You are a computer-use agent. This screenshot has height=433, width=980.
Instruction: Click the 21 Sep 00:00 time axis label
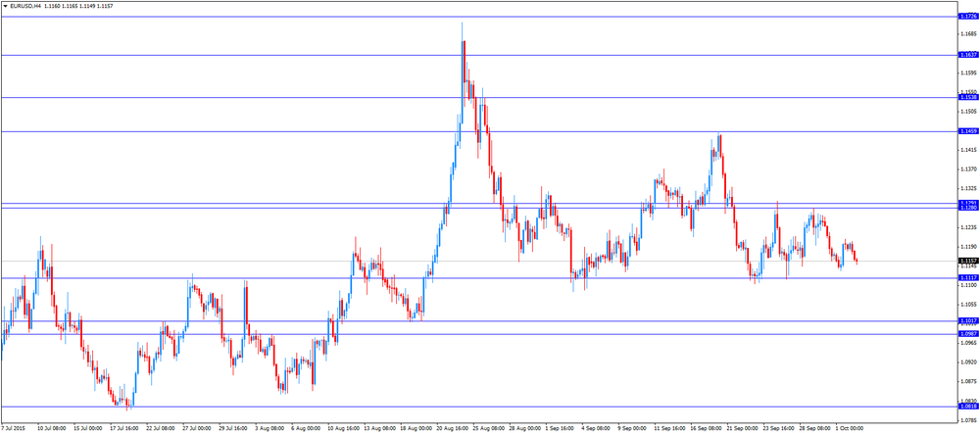(x=743, y=429)
